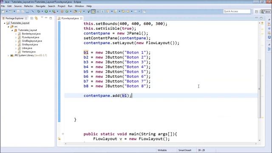This screenshot has height=153, width=272.
Task: Select Libre.java in Package Explorer
Action: [27, 48]
